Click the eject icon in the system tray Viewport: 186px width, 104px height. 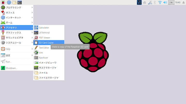[x=183, y=3]
